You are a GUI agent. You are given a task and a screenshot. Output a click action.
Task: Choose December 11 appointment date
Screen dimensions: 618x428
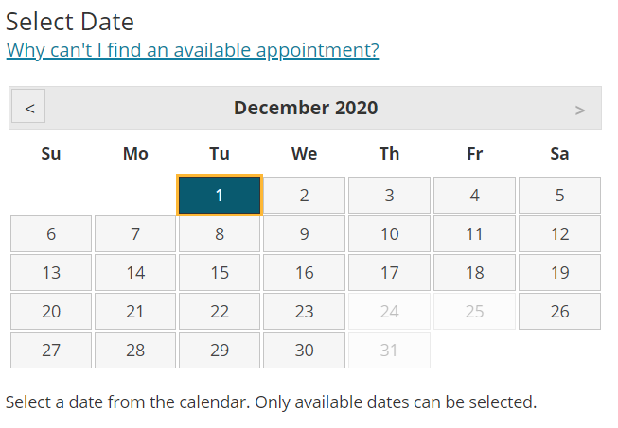click(x=474, y=234)
